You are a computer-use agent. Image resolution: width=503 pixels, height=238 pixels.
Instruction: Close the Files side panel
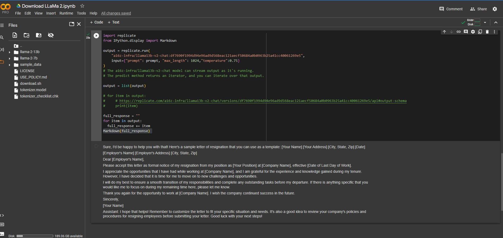coord(79,24)
